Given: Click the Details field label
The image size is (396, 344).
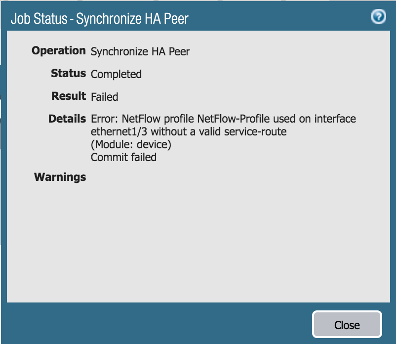Looking at the screenshot, I should (x=67, y=119).
